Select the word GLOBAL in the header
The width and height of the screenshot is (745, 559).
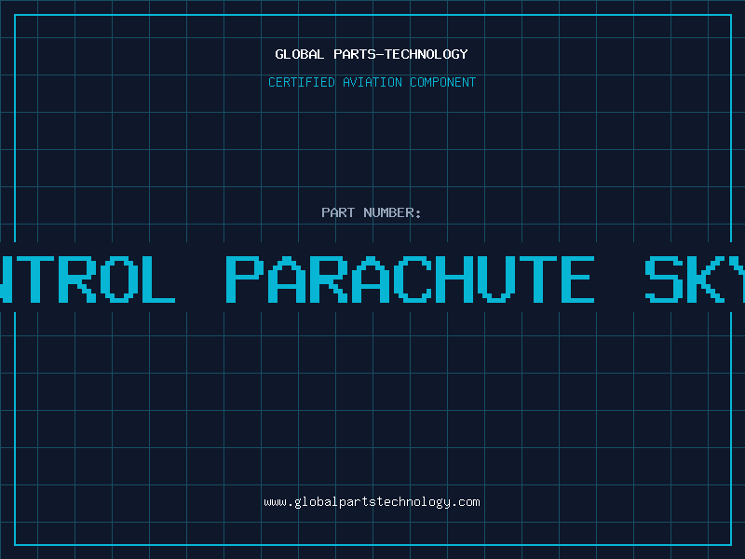pyautogui.click(x=299, y=54)
